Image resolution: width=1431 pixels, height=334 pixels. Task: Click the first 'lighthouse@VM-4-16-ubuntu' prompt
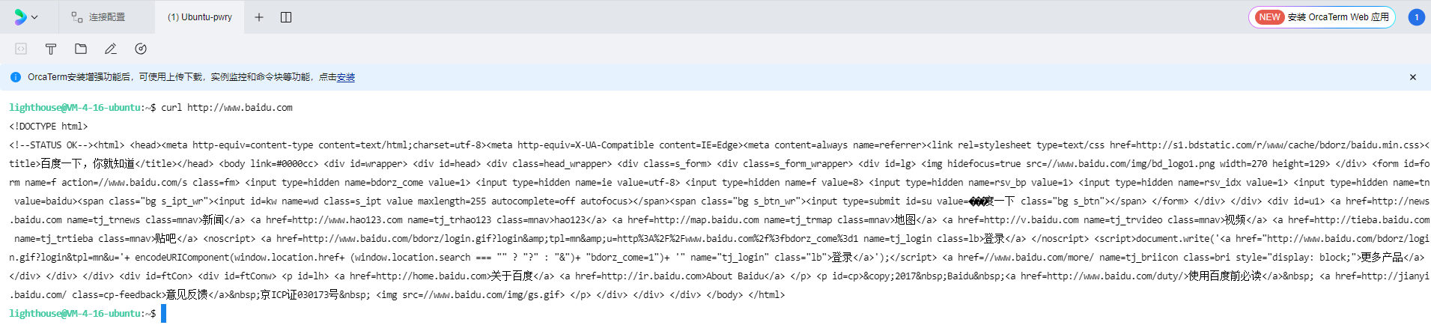coord(75,108)
